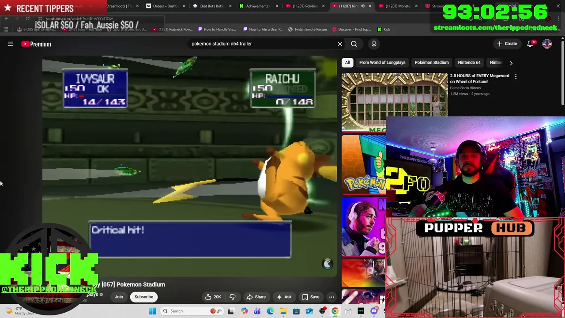Open the 2.5 HOURS of EVERY Megaword video title
565x318 pixels.
coord(480,79)
